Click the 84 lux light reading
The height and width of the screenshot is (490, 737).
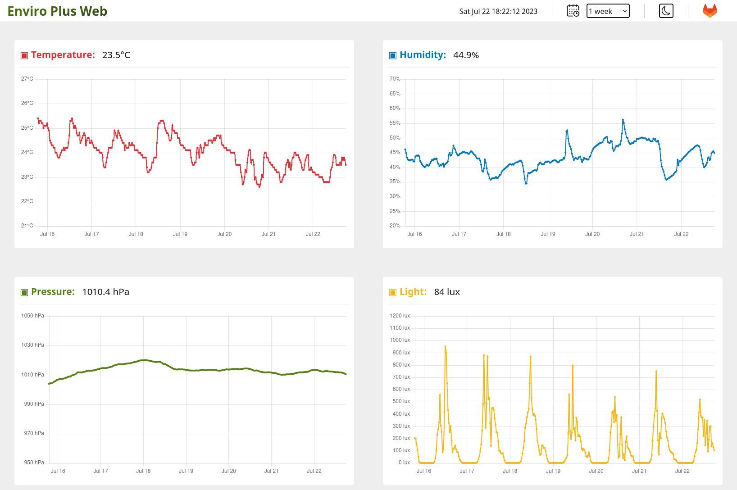(x=446, y=292)
